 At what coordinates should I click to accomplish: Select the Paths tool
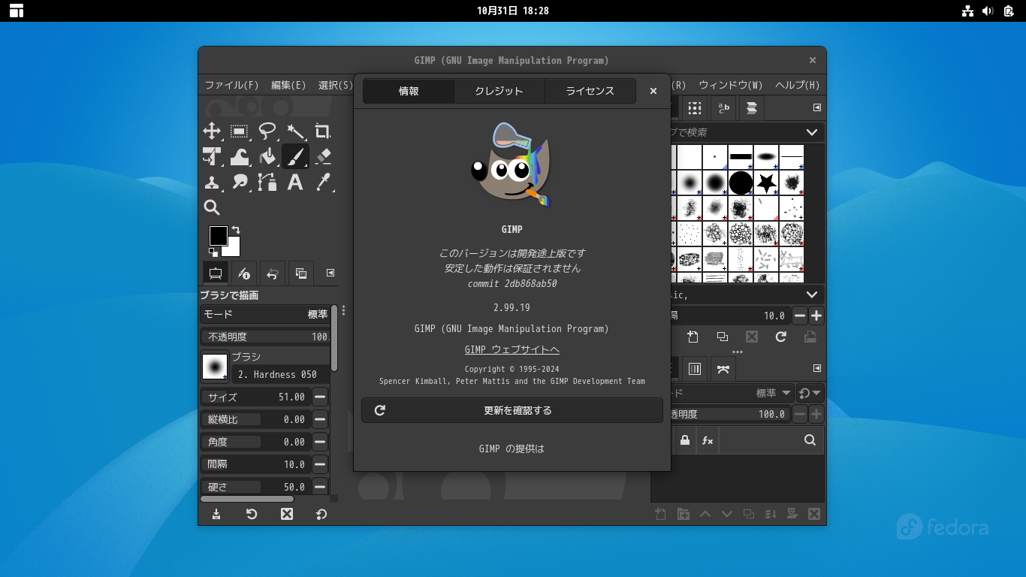click(x=267, y=182)
